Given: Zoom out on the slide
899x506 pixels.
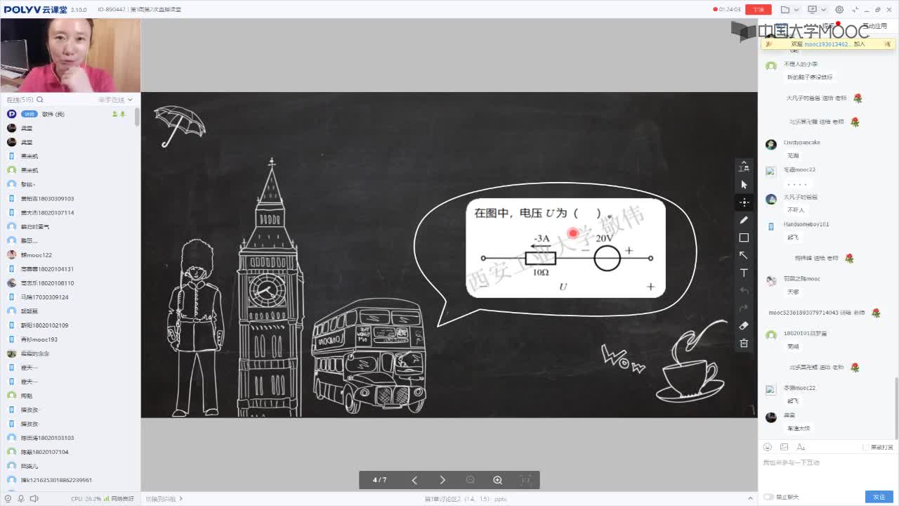Looking at the screenshot, I should click(x=471, y=480).
